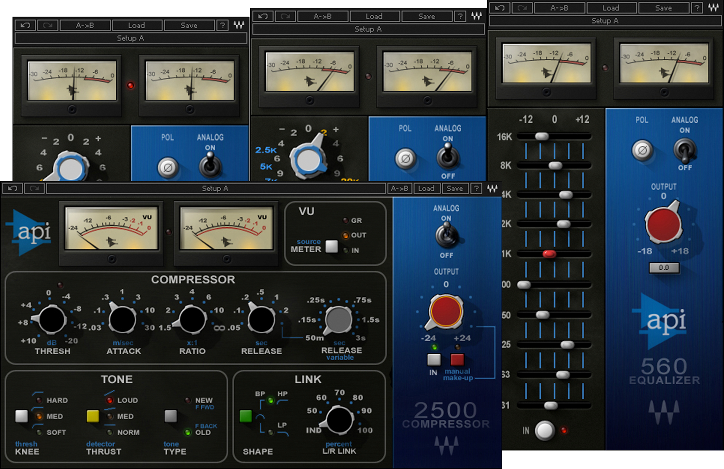Toggle ANALOG switch on 2500 Compressor

coord(446,236)
